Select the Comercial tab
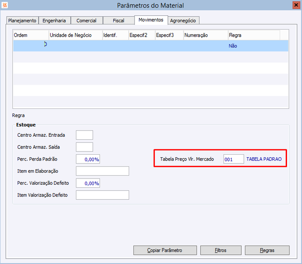 (x=86, y=20)
